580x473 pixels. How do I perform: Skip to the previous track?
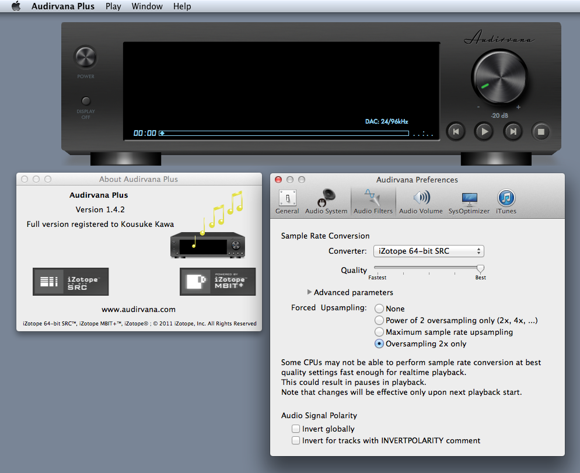(456, 132)
